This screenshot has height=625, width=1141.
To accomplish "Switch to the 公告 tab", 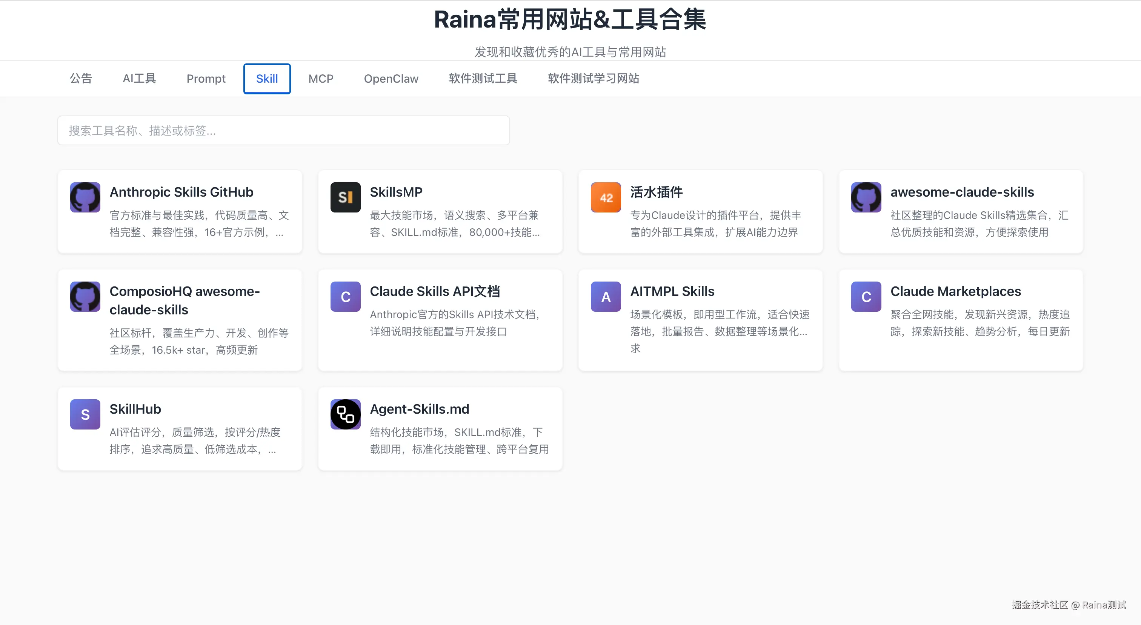I will (81, 79).
